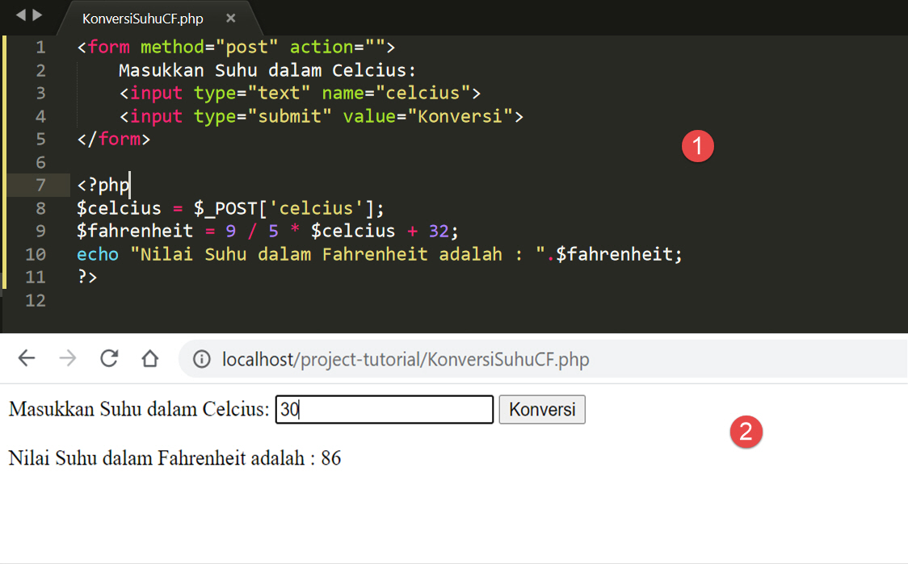Click 'Masukkan Suhu dalam Celcius:' in the code

click(x=267, y=70)
